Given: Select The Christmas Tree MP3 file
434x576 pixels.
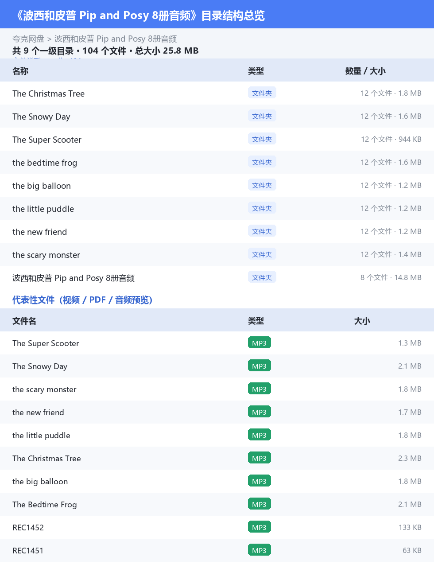Looking at the screenshot, I should point(217,458).
